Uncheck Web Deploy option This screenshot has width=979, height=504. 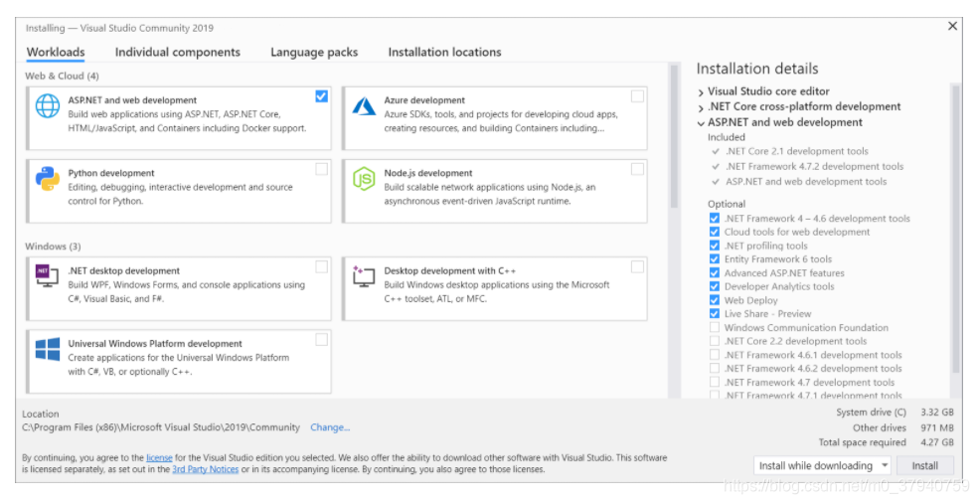tap(715, 300)
